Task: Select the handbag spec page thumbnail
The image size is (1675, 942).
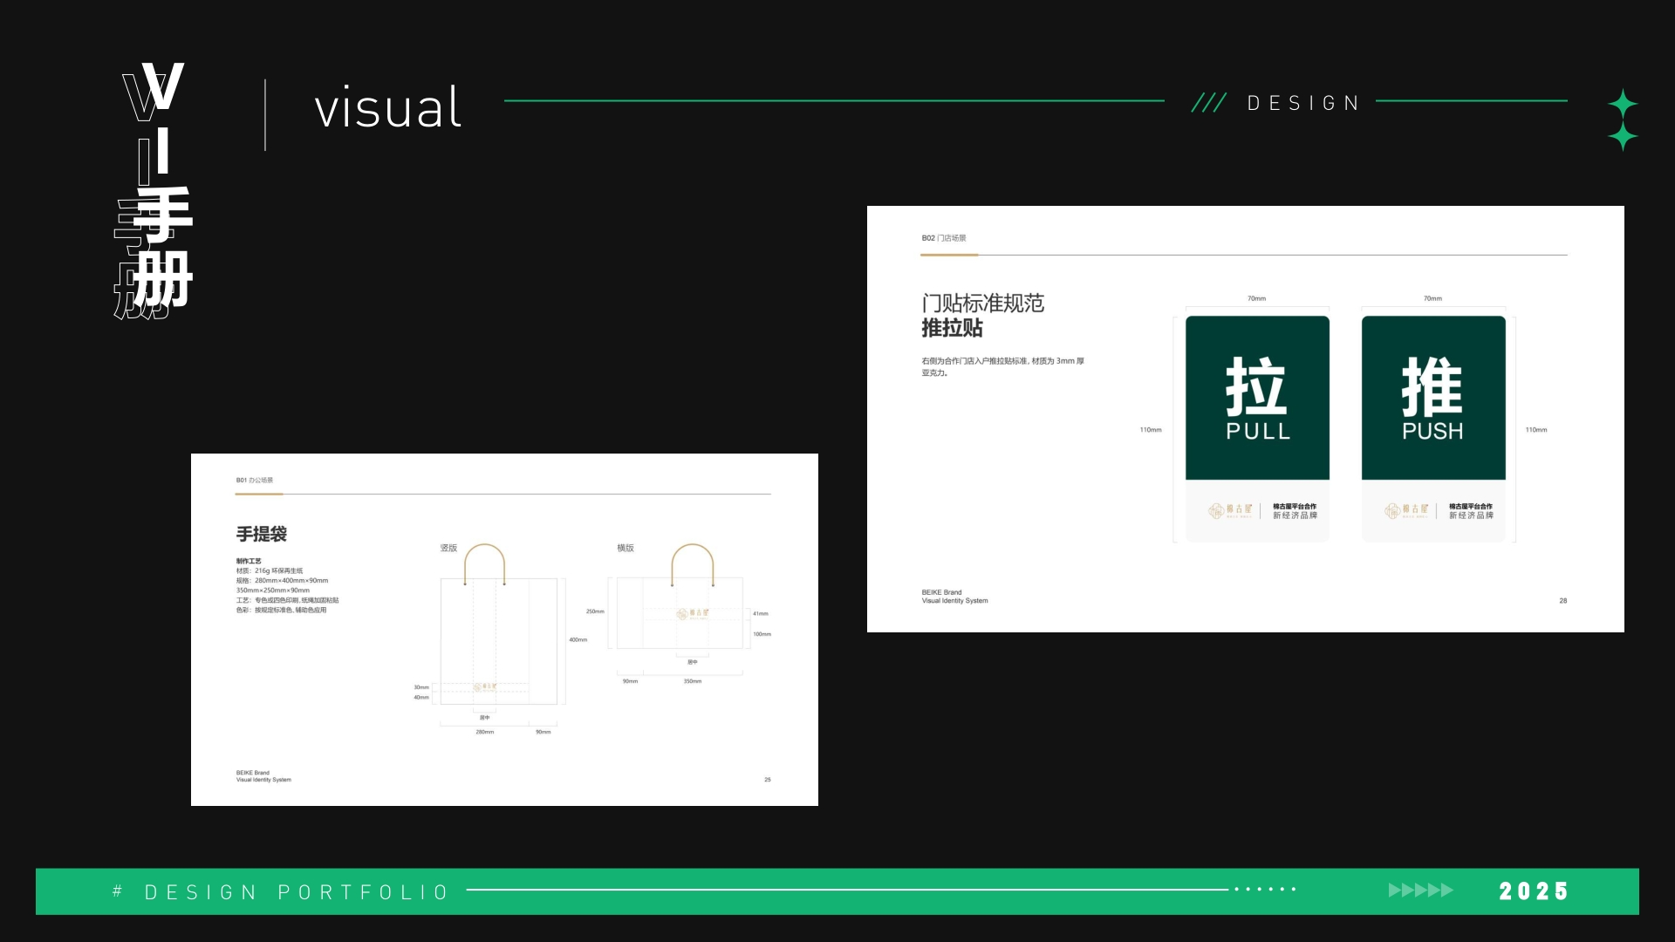Action: click(x=504, y=630)
